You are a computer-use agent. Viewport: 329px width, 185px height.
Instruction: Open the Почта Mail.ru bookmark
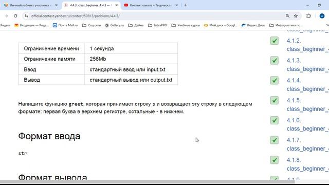pos(65,25)
